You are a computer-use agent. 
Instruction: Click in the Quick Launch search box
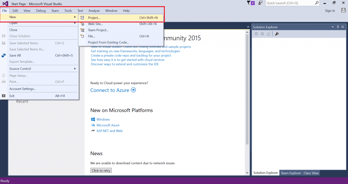pyautogui.click(x=291, y=3)
